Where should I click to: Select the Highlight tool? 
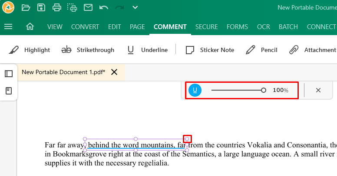[x=30, y=50]
